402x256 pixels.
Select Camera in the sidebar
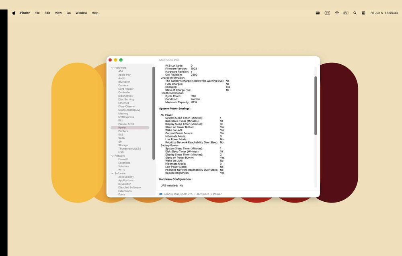coord(123,85)
